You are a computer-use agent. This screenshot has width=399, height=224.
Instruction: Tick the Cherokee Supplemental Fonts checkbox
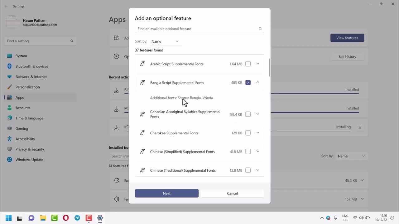(248, 133)
